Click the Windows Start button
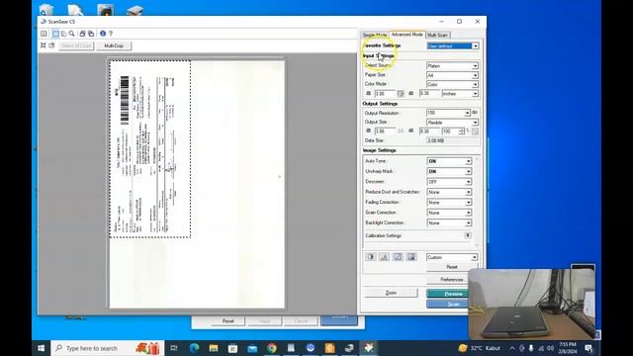 pyautogui.click(x=42, y=348)
